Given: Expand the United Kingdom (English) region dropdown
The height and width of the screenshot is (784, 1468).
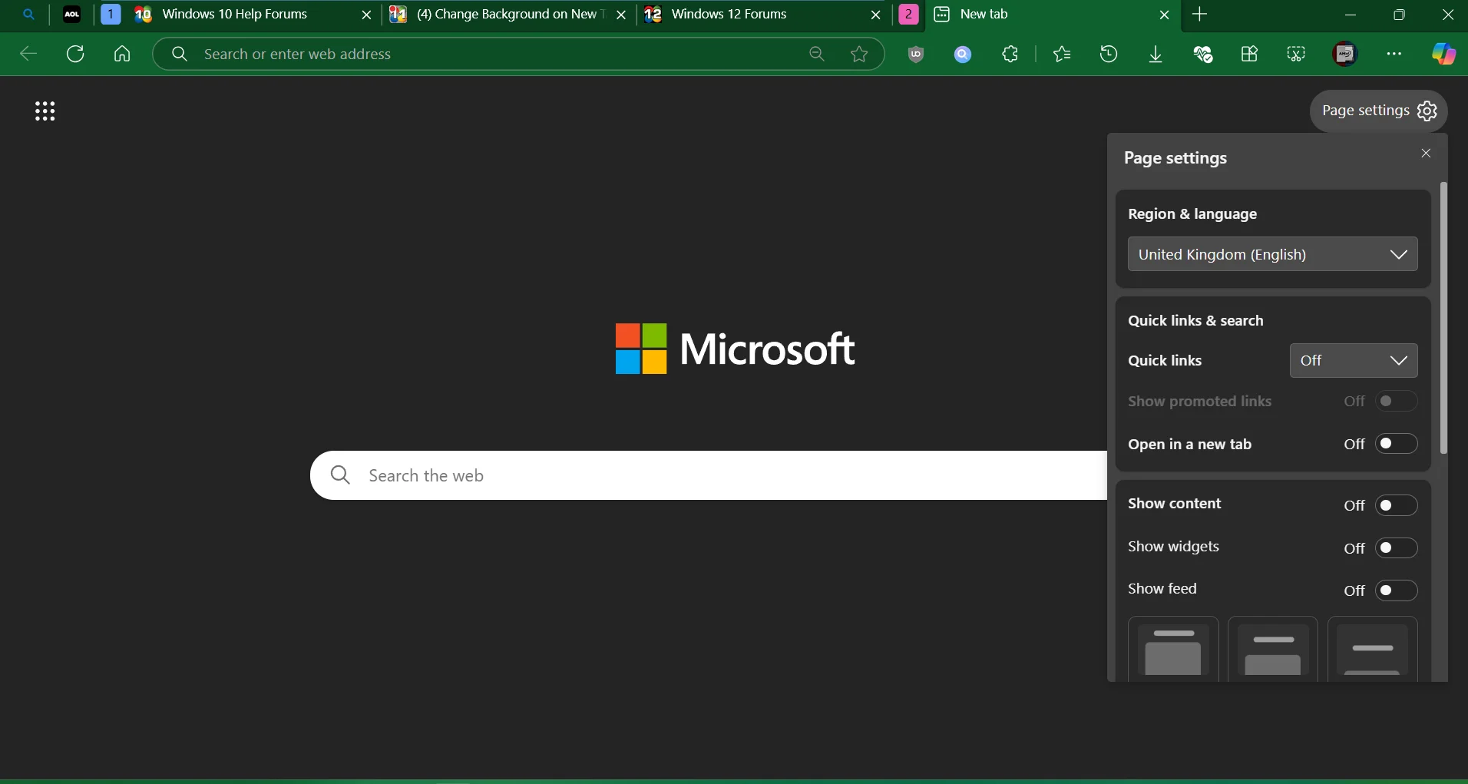Looking at the screenshot, I should pyautogui.click(x=1272, y=254).
